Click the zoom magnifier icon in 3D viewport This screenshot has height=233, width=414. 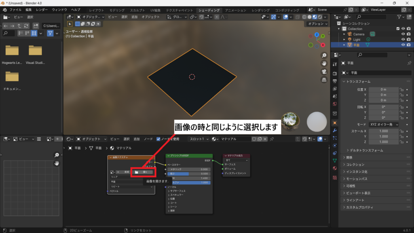324,55
